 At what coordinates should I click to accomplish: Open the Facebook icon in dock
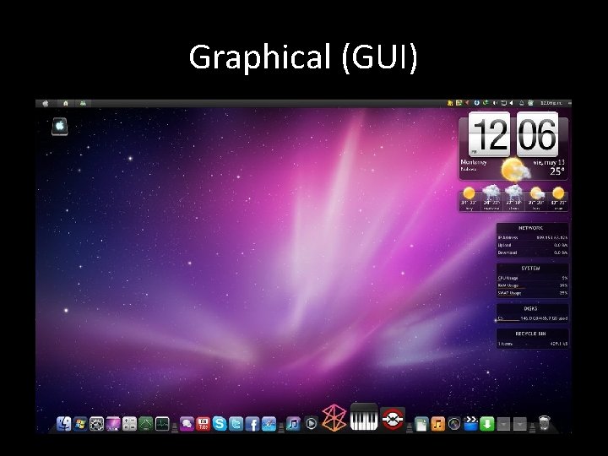tap(252, 423)
